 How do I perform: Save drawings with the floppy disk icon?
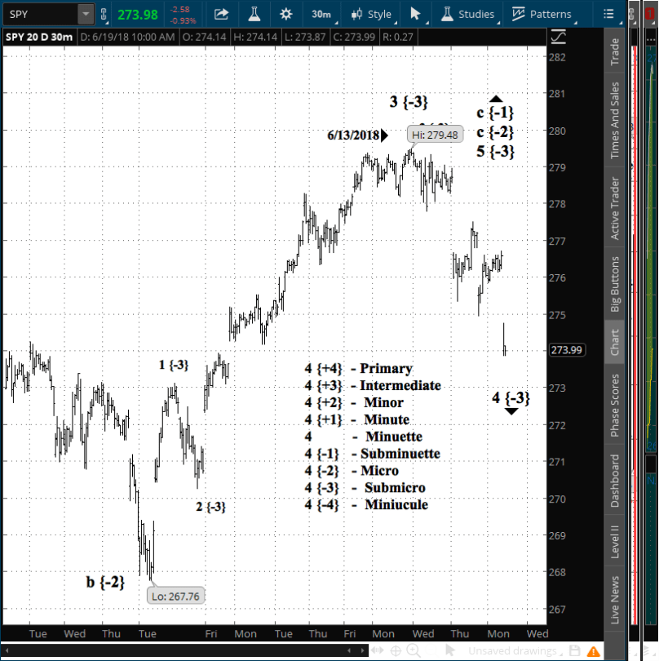point(574,650)
